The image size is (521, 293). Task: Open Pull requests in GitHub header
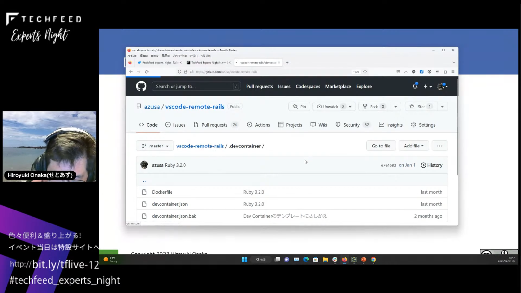[259, 86]
